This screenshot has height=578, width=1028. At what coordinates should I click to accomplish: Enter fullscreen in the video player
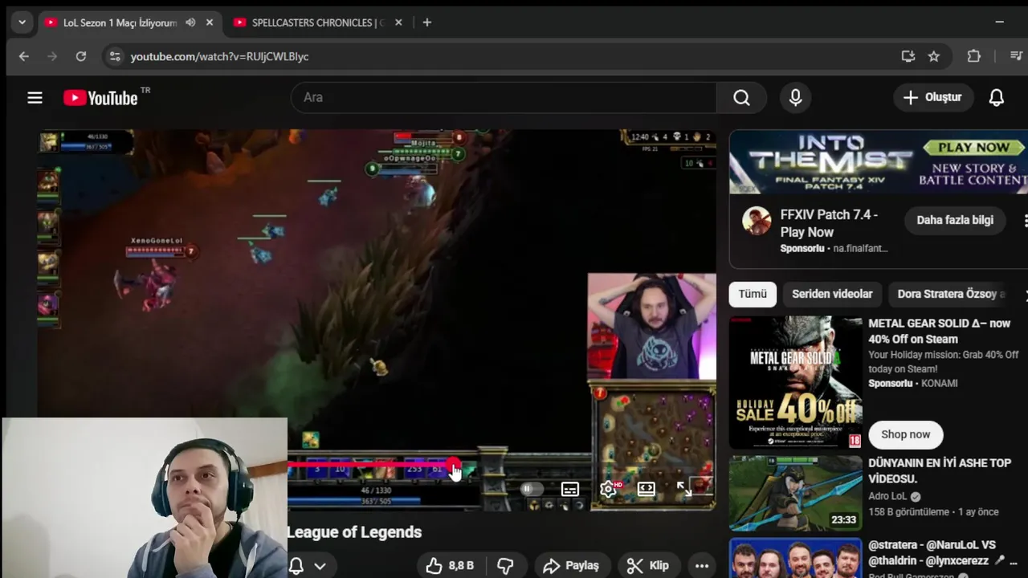[683, 489]
